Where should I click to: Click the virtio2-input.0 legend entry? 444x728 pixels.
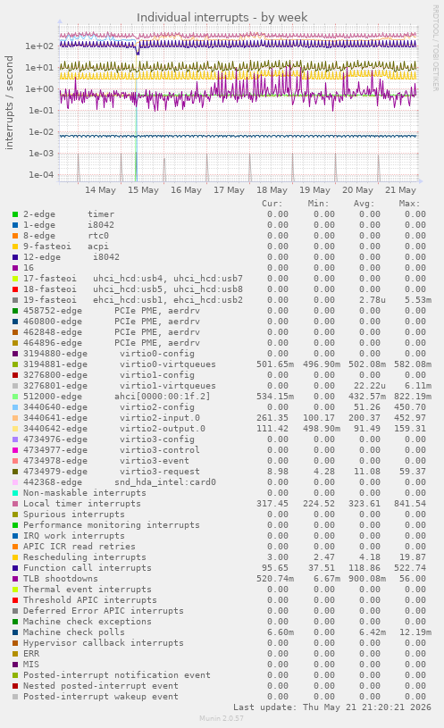[112, 418]
